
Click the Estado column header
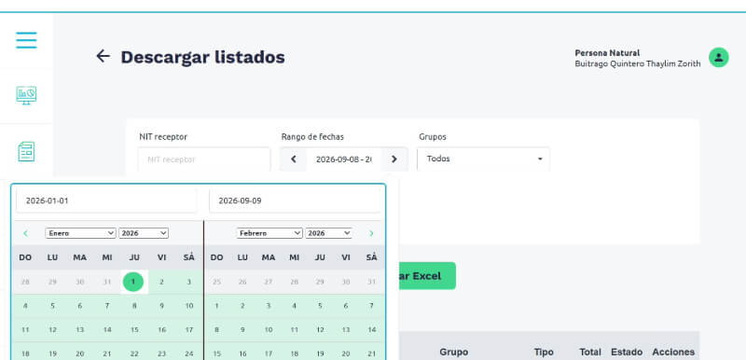(x=627, y=353)
